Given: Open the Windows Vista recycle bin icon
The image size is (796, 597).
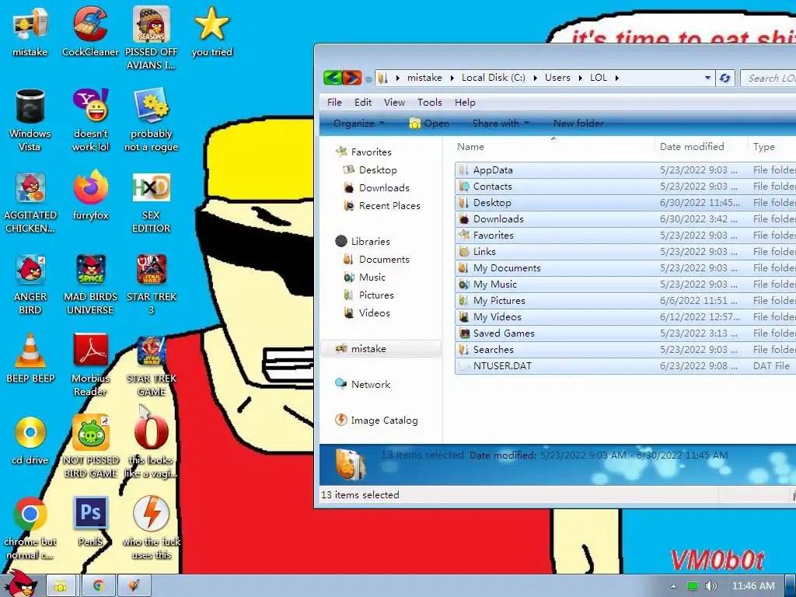Looking at the screenshot, I should [x=30, y=120].
